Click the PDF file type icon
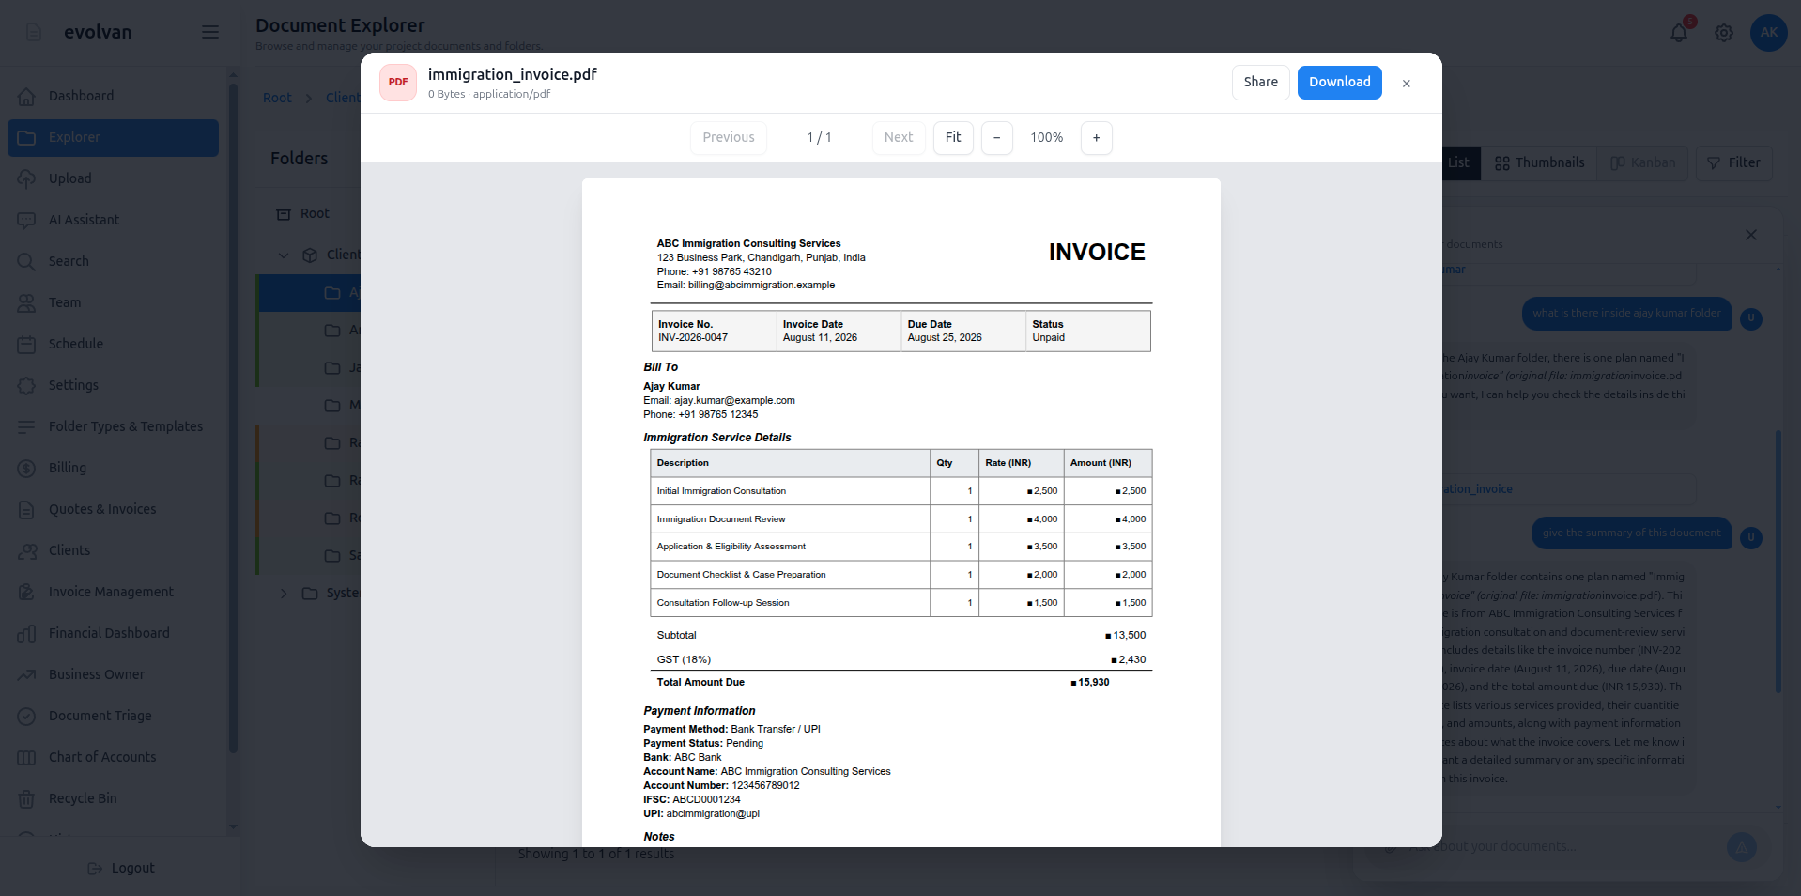The height and width of the screenshot is (896, 1801). [x=398, y=83]
